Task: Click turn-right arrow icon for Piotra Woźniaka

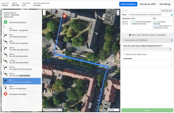Action: [5, 68]
